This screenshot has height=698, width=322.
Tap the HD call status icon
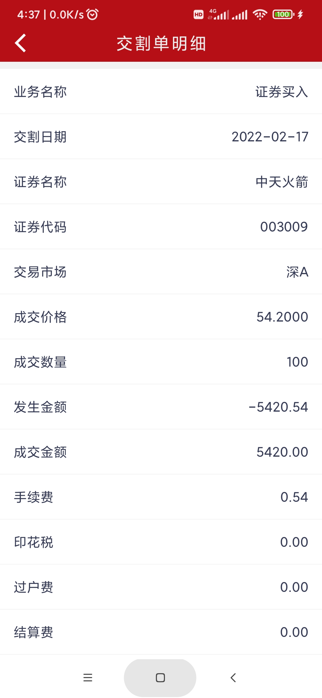[199, 14]
